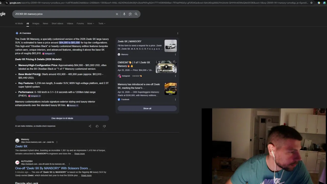Bookmark this page with star icon
Screen dimensions: 327x184
click(x=311, y=3)
